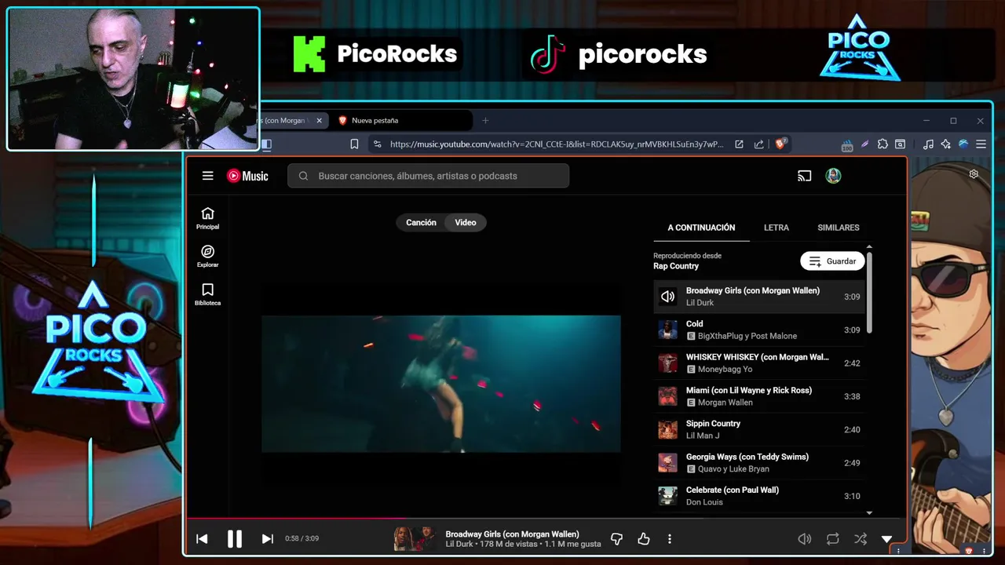The height and width of the screenshot is (565, 1005).
Task: Click the Leo AI sparkle icon
Action: pyautogui.click(x=945, y=144)
